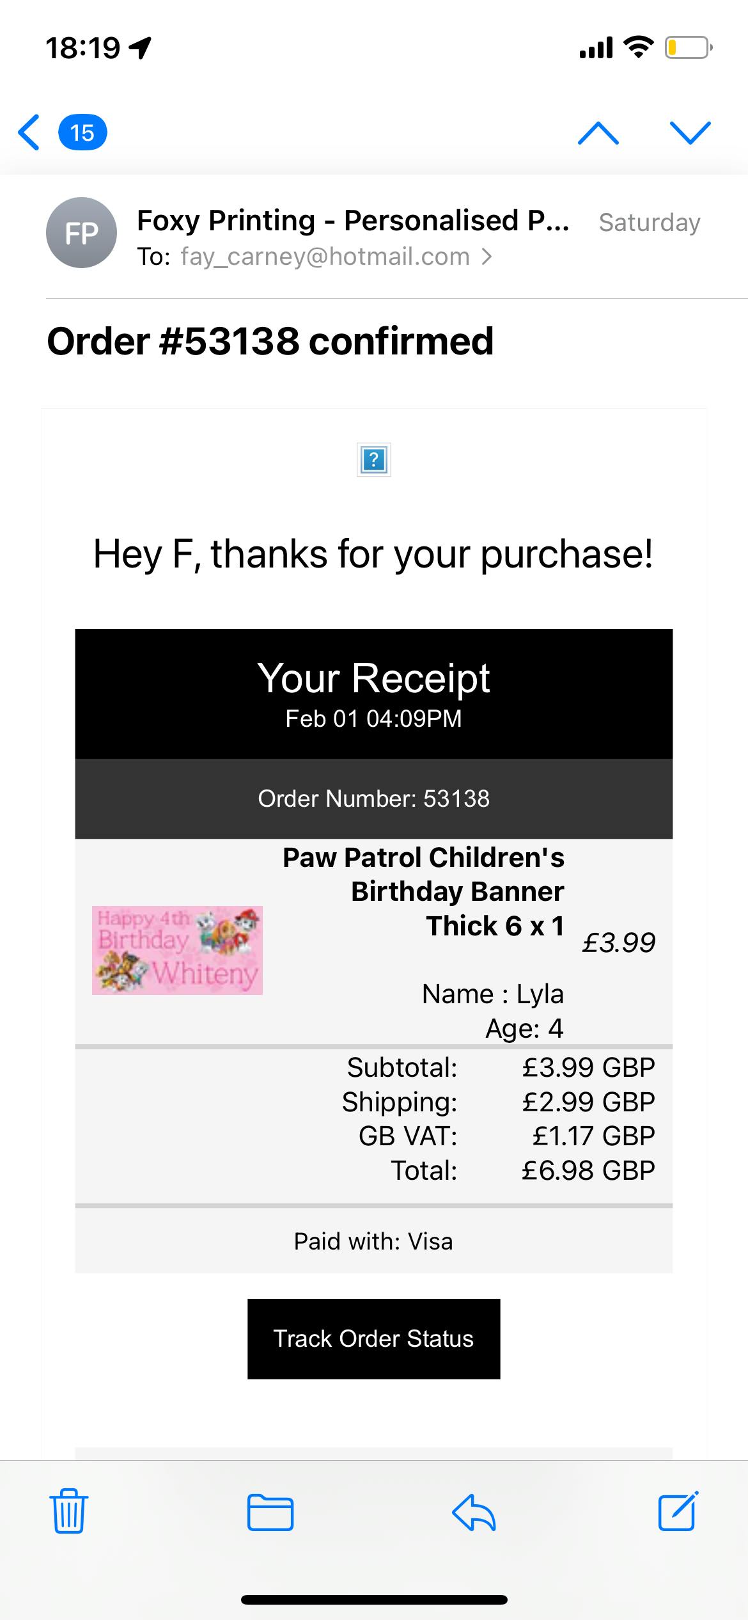This screenshot has height=1620, width=748.
Task: Tap the Order Number 53138 bar
Action: point(373,798)
